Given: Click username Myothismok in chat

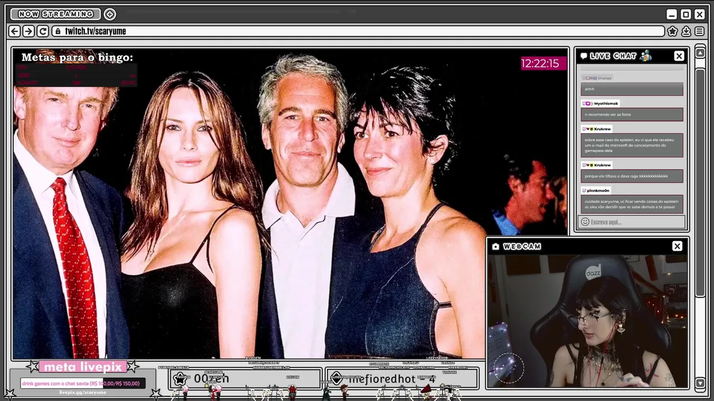Looking at the screenshot, I should coord(606,104).
